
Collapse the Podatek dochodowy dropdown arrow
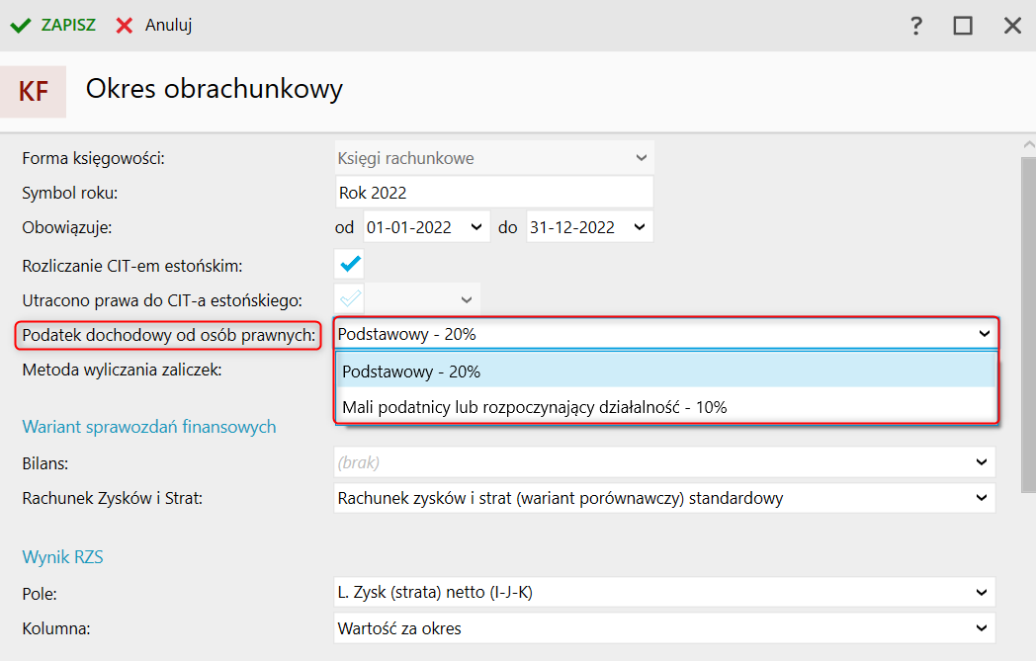coord(984,334)
